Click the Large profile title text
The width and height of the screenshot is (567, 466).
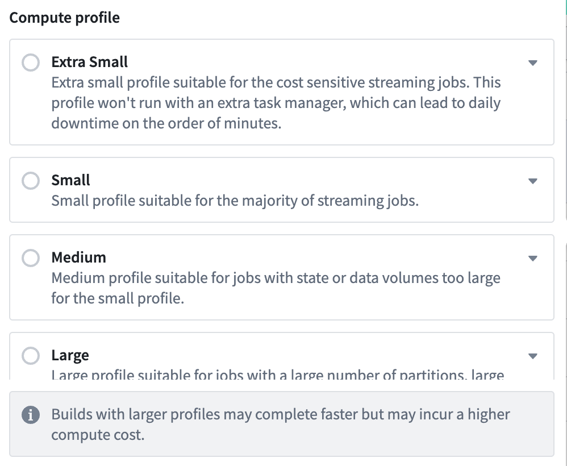point(70,355)
